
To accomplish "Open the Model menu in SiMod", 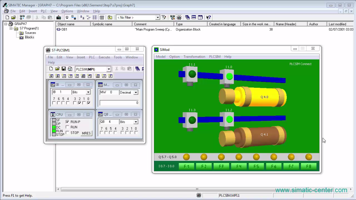I will click(x=160, y=57).
